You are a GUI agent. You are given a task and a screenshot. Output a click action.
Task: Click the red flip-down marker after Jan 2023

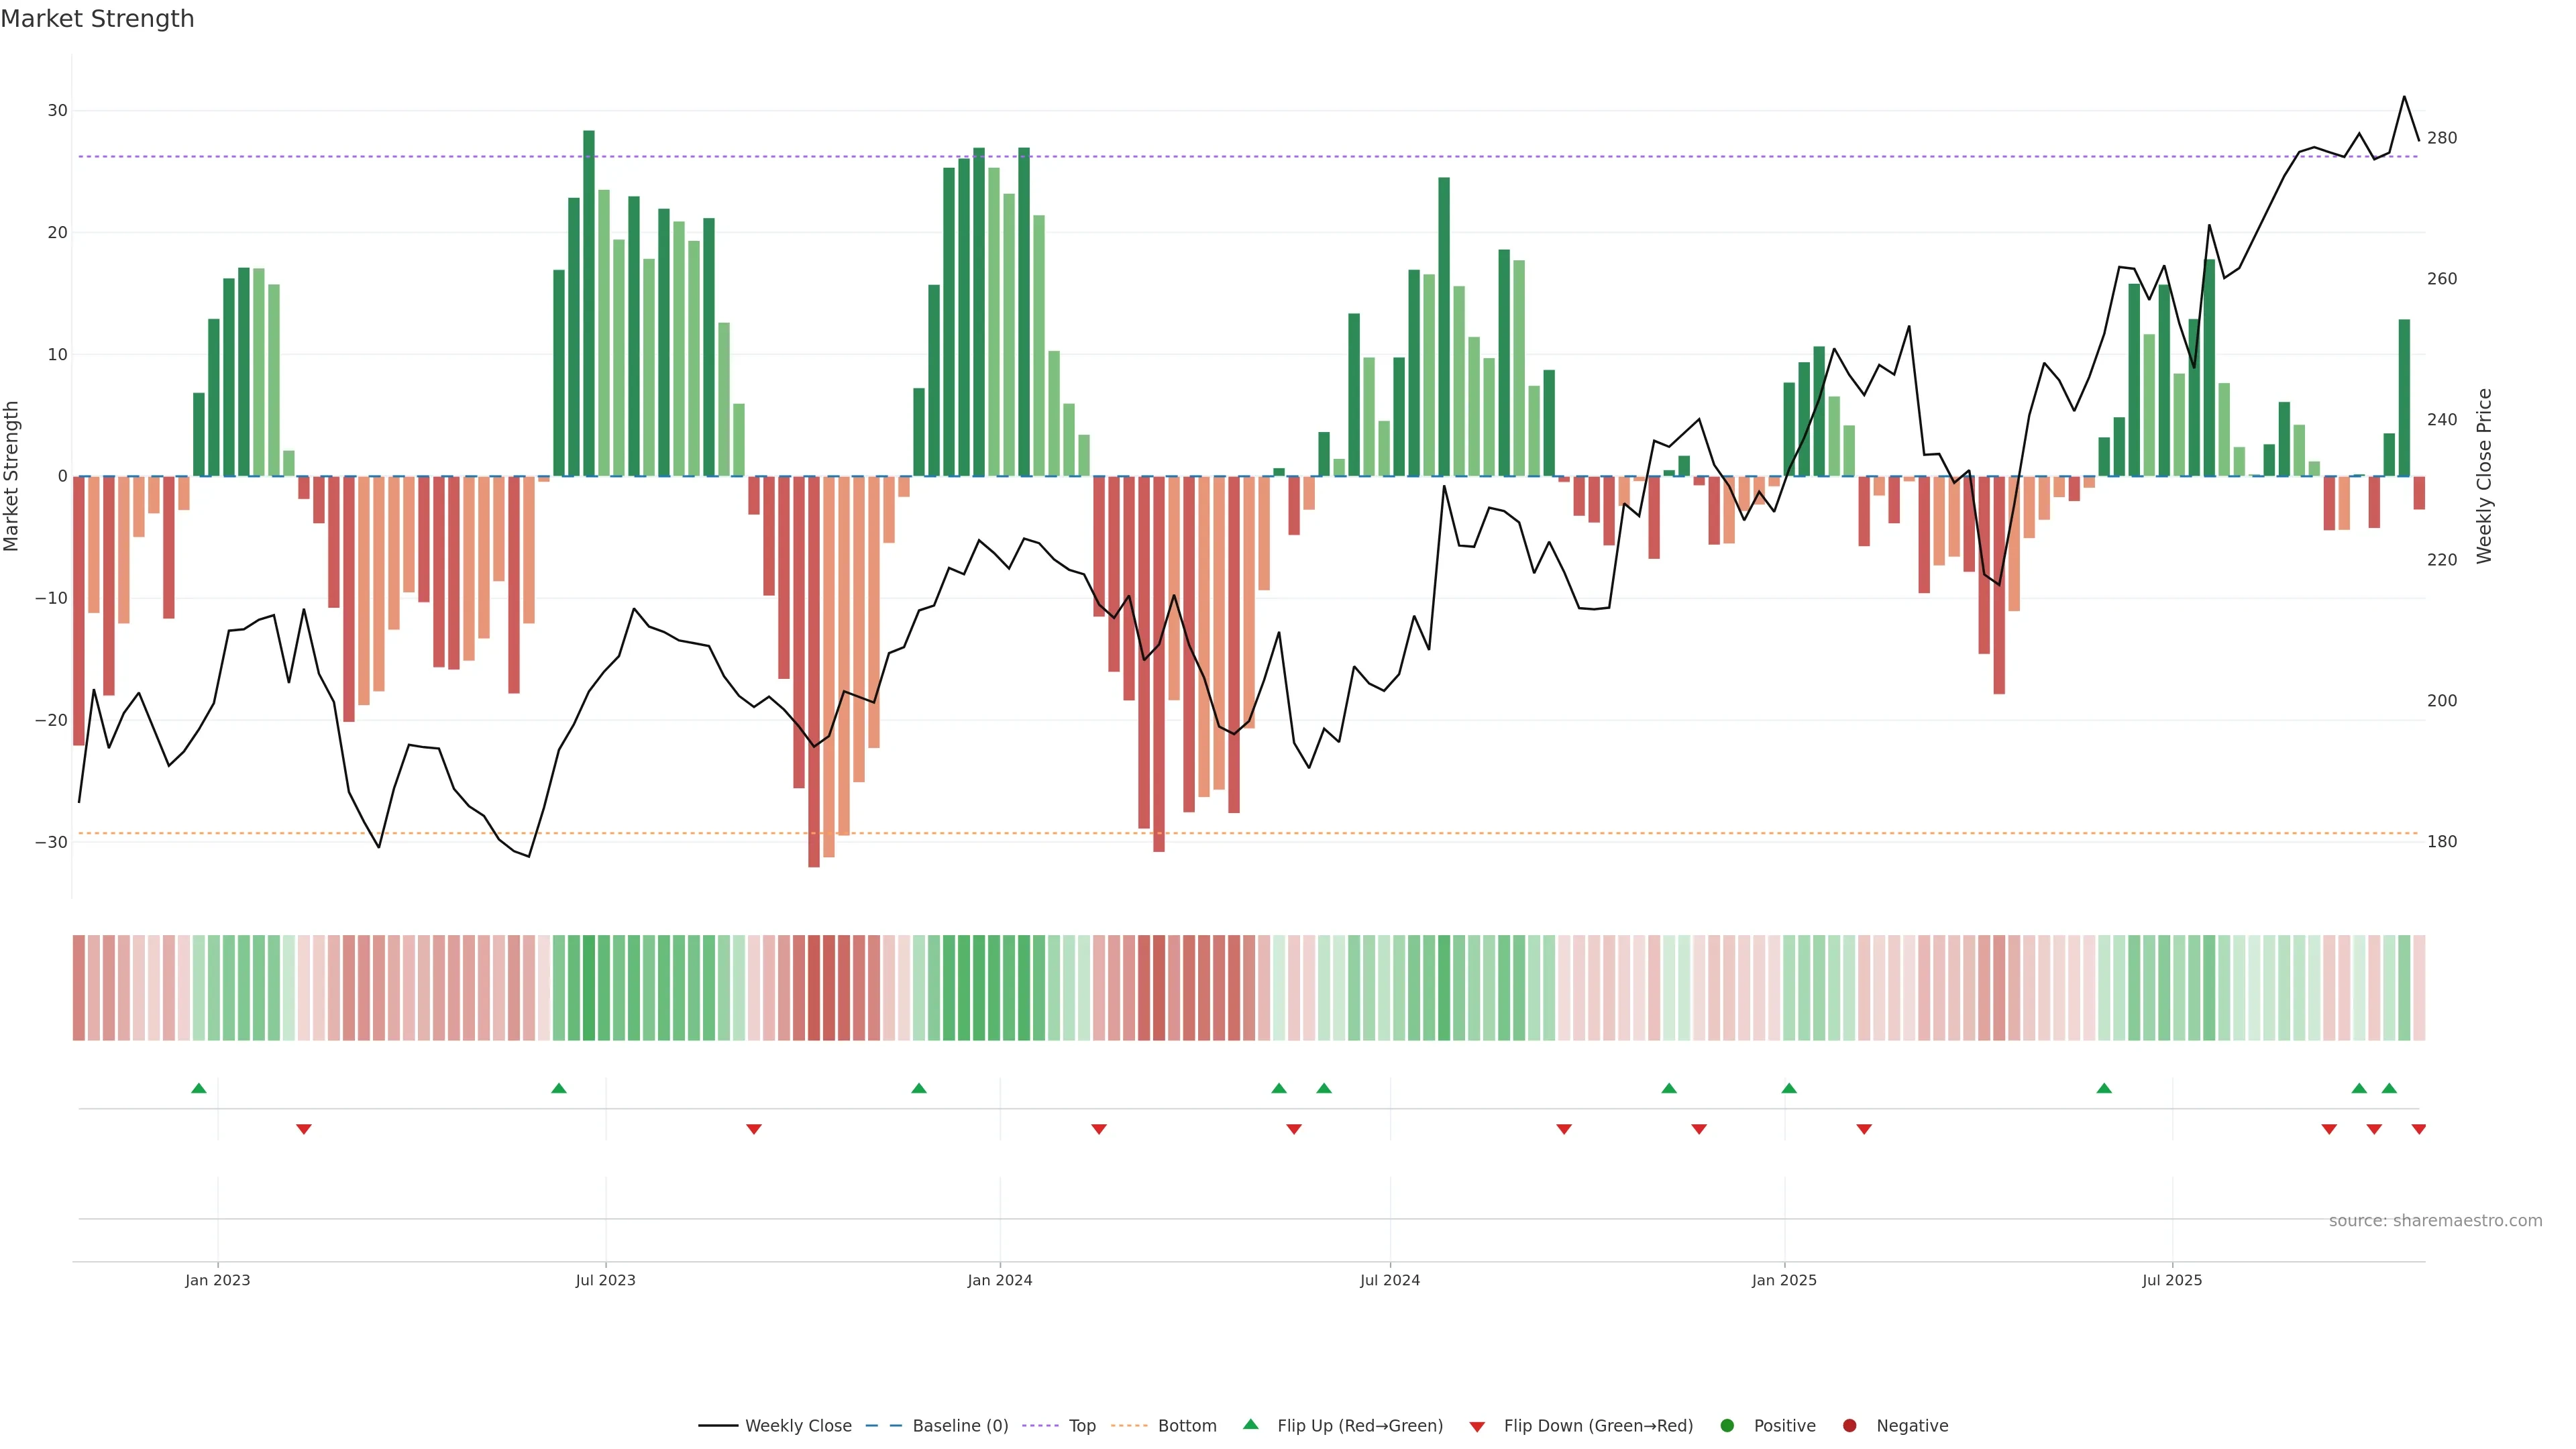304,1129
